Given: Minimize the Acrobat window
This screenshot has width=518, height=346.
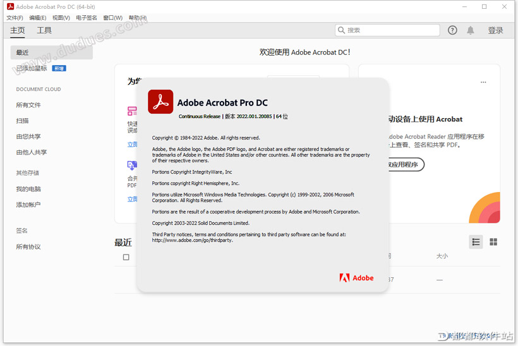Looking at the screenshot, I should pos(464,6).
